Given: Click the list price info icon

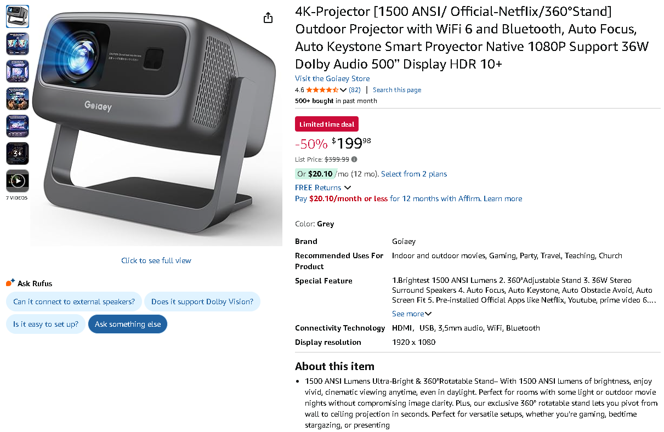Looking at the screenshot, I should click(354, 160).
